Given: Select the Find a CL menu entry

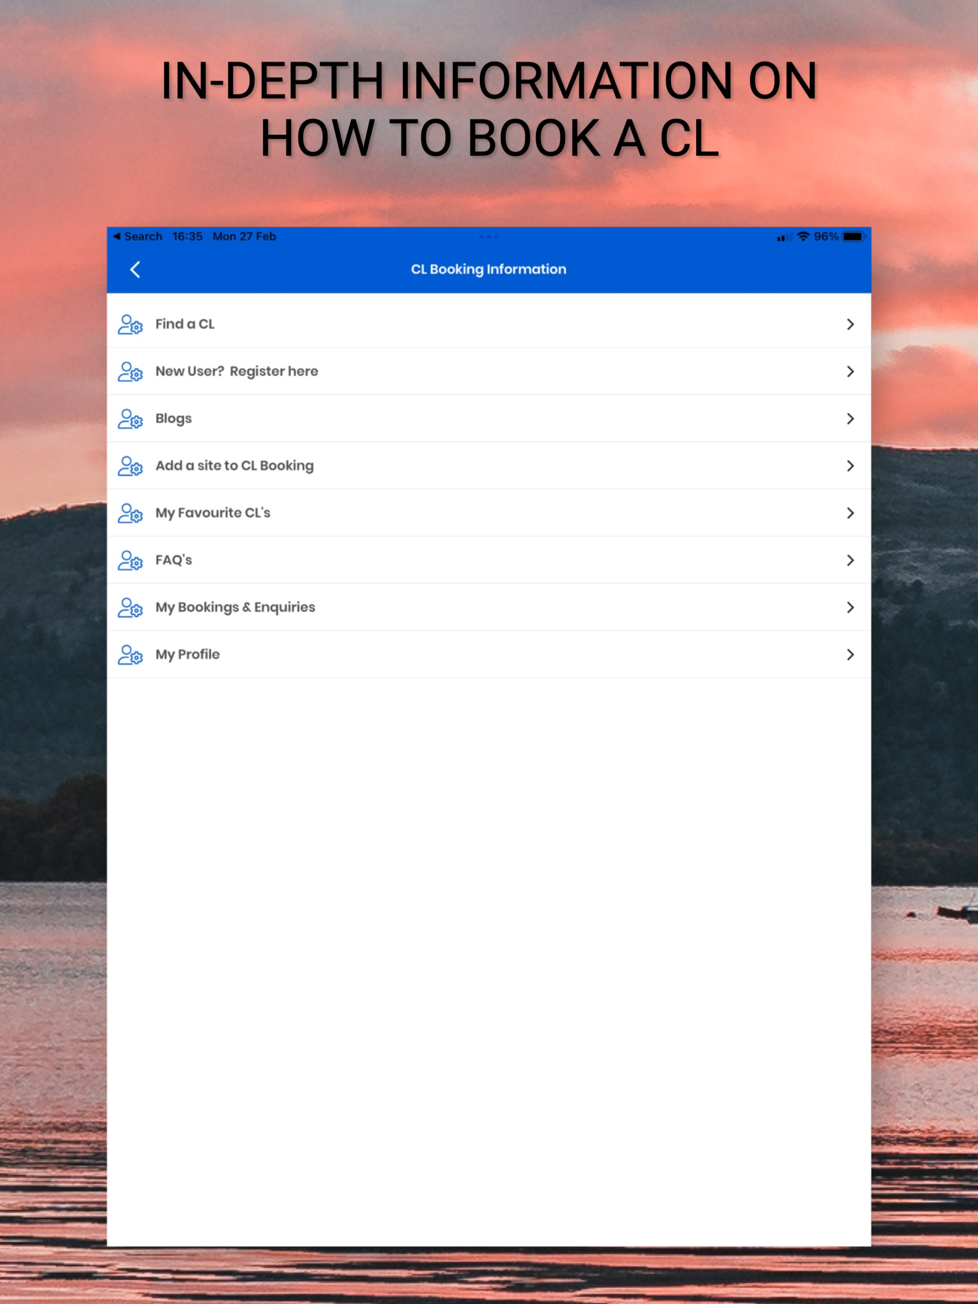Looking at the screenshot, I should click(489, 324).
